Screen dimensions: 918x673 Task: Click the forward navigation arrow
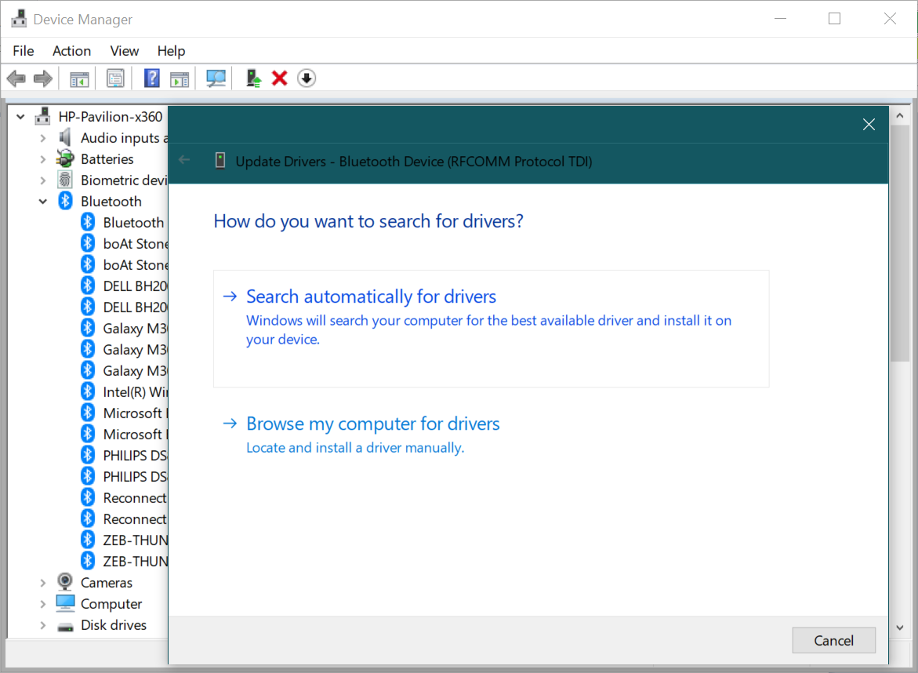click(x=42, y=78)
